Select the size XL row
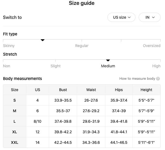Viewport: 165px width, 150px height. (15, 132)
